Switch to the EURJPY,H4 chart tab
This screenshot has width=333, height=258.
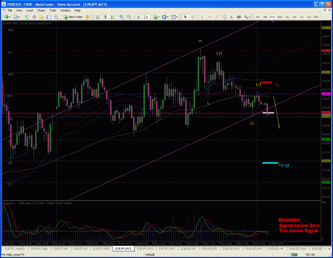[61, 248]
